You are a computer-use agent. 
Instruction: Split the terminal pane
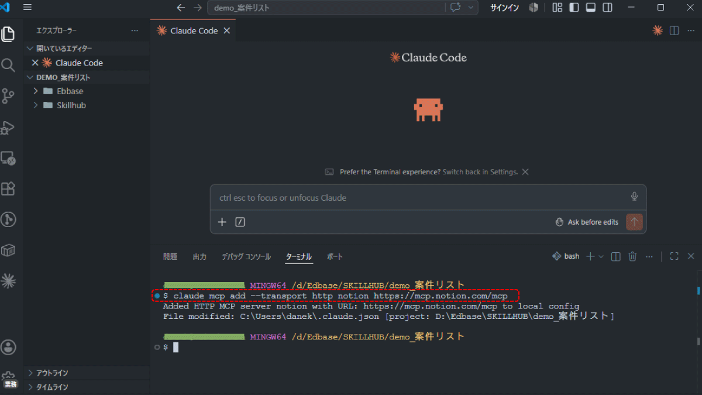tap(616, 256)
